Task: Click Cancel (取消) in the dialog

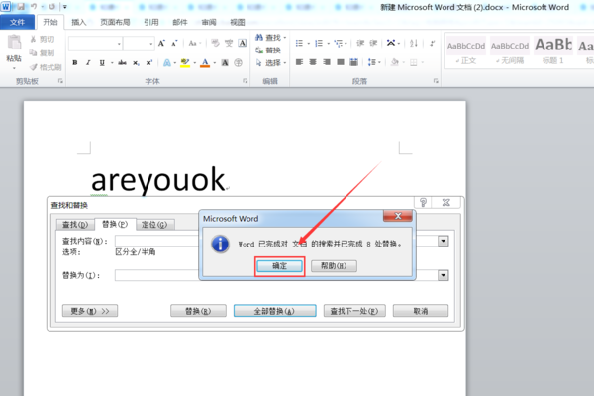Action: (421, 311)
